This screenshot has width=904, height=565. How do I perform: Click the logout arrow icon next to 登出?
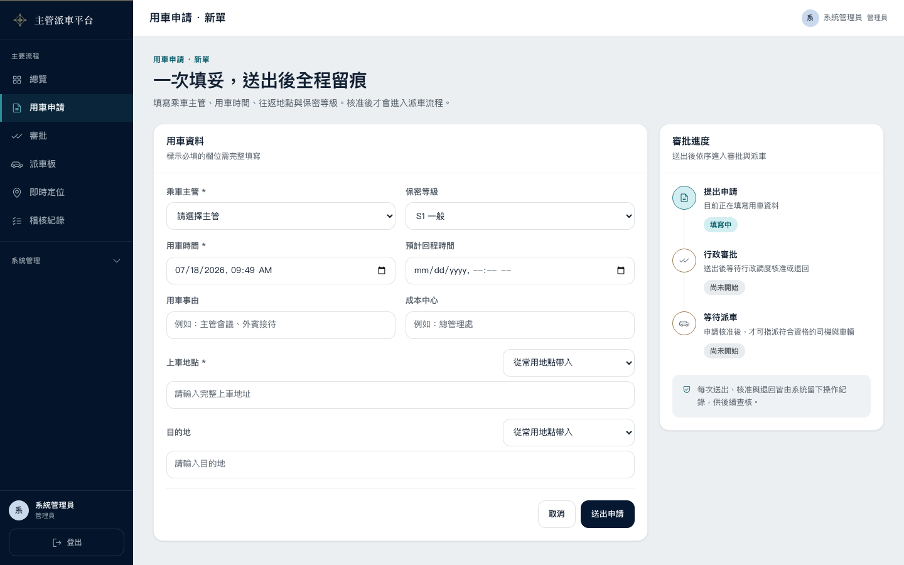57,542
